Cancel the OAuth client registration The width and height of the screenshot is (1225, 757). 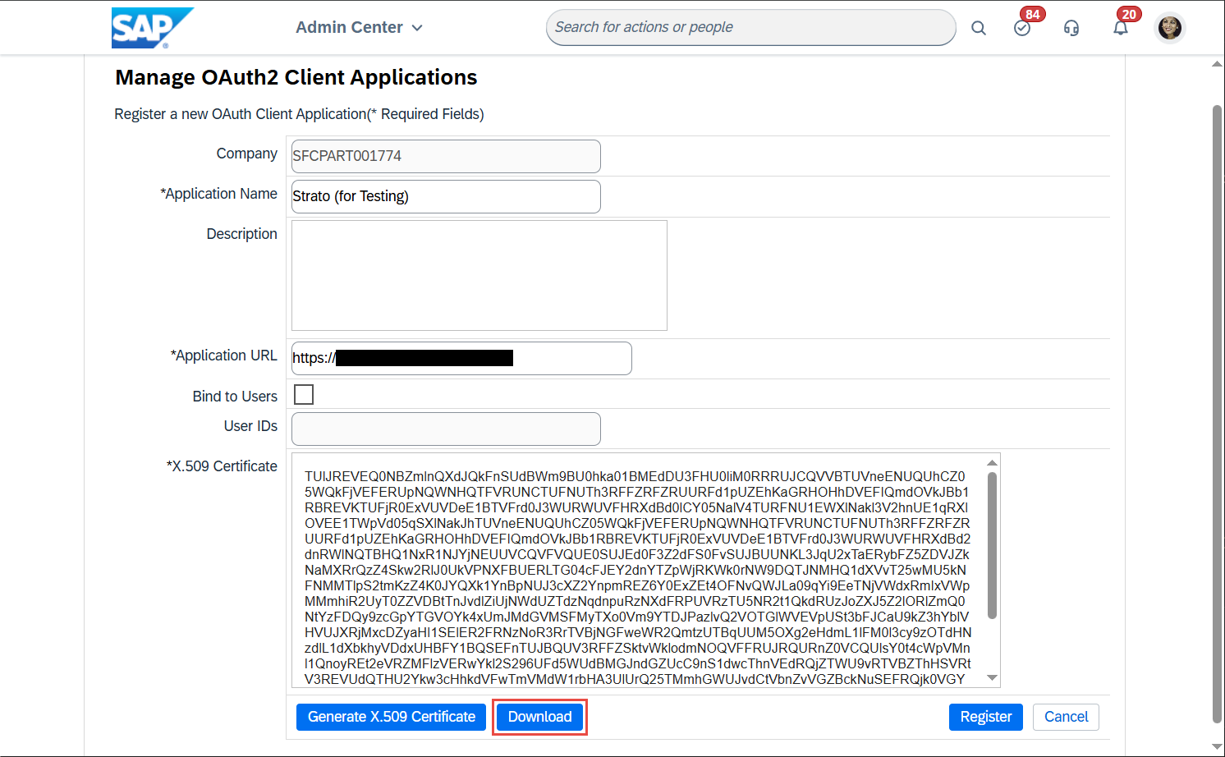[x=1066, y=717]
